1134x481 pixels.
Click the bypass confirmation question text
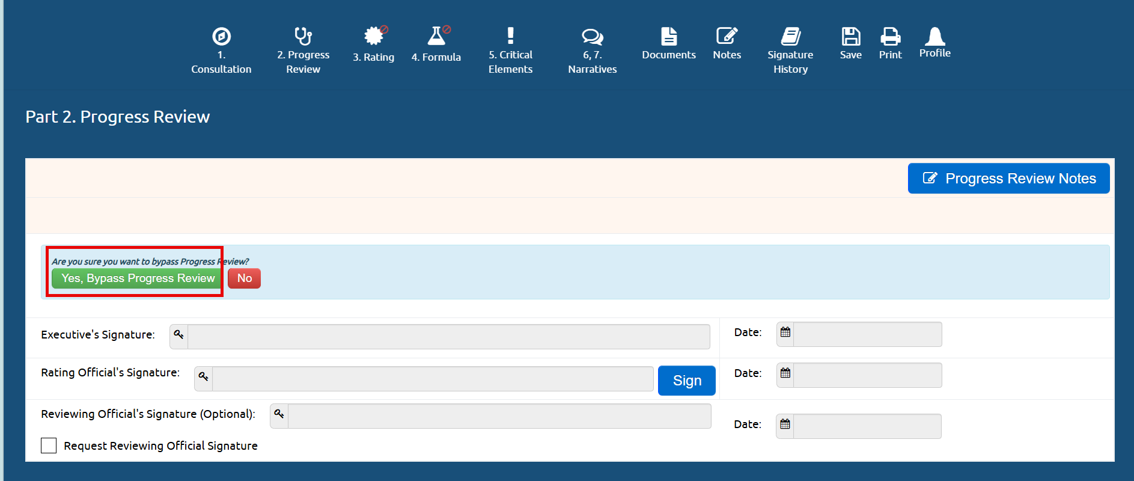pyautogui.click(x=150, y=262)
